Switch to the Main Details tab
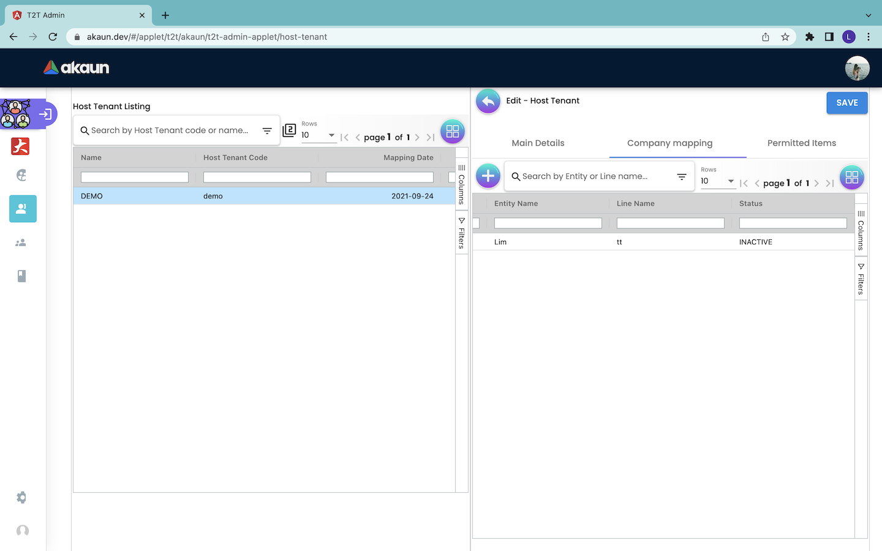 click(x=538, y=143)
